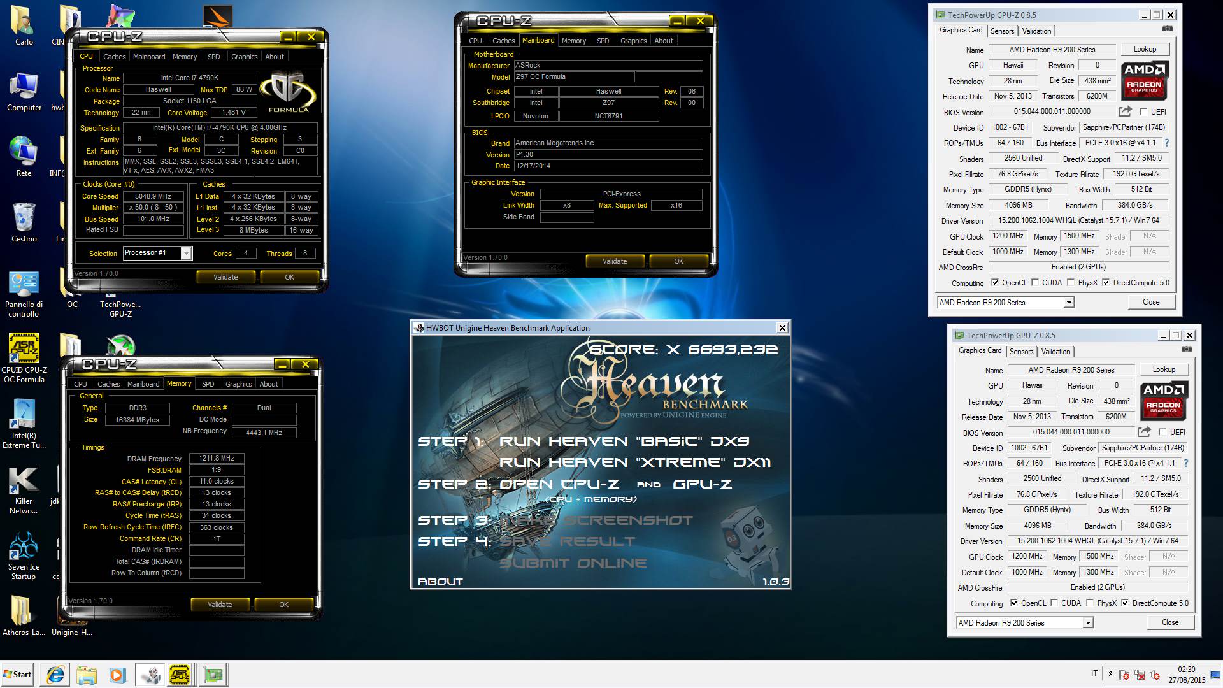Click GPU-Z link in Heaven benchmark step 2
The height and width of the screenshot is (688, 1223).
(702, 484)
